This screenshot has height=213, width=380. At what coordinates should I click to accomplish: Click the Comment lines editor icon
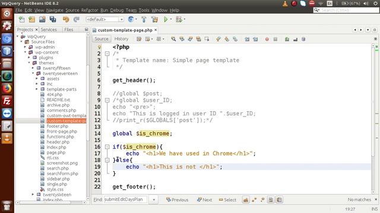pyautogui.click(x=287, y=39)
